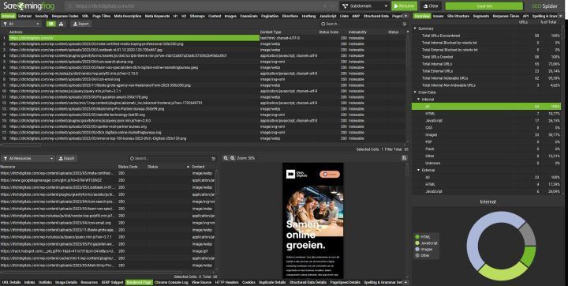Viewport: 568px width, 286px height.
Task: Open the SERP Snippet bottom tab
Action: coord(112,282)
